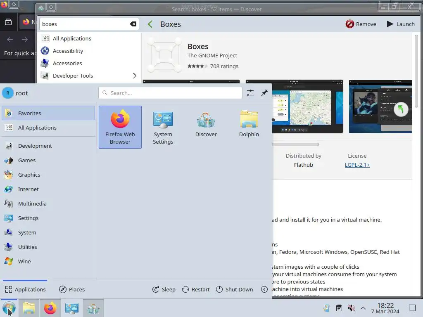
Task: Go back with Discover's green back arrow
Action: point(150,24)
